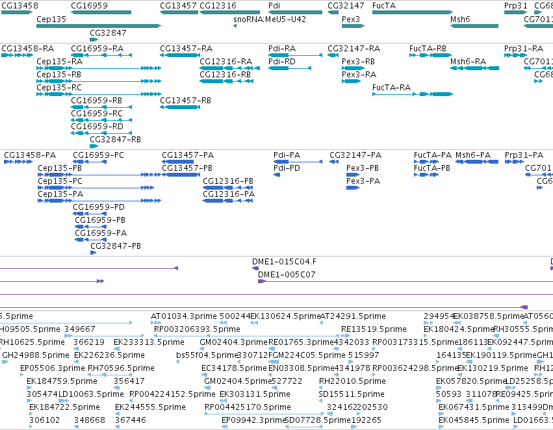Select the FucTA-RA transcript label
The image size is (553, 430).
[392, 88]
